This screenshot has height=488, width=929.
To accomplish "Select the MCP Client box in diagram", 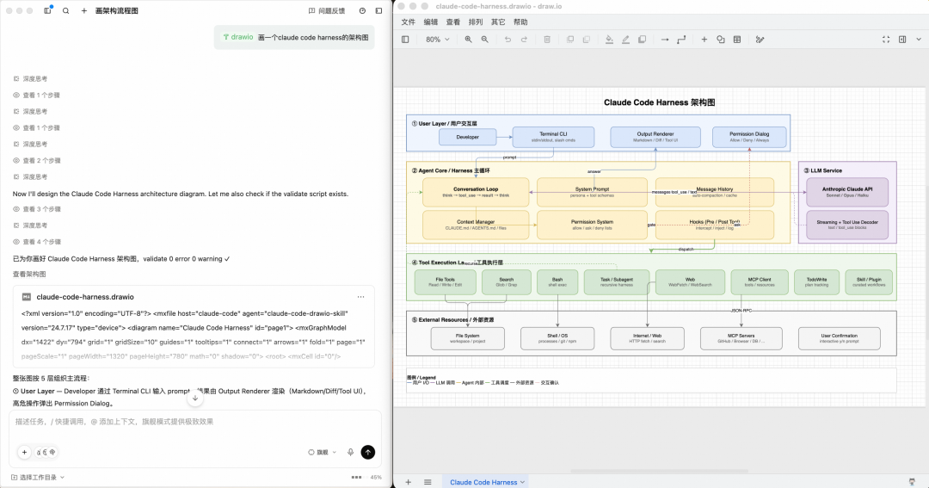I will pos(760,282).
